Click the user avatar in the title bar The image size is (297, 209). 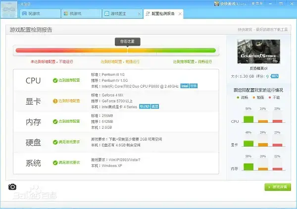pyautogui.click(x=9, y=9)
